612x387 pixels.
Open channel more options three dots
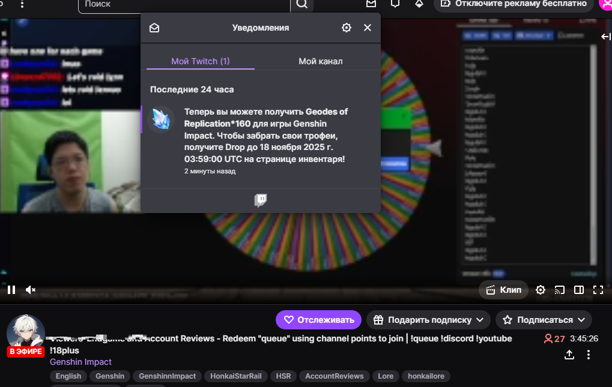589,355
